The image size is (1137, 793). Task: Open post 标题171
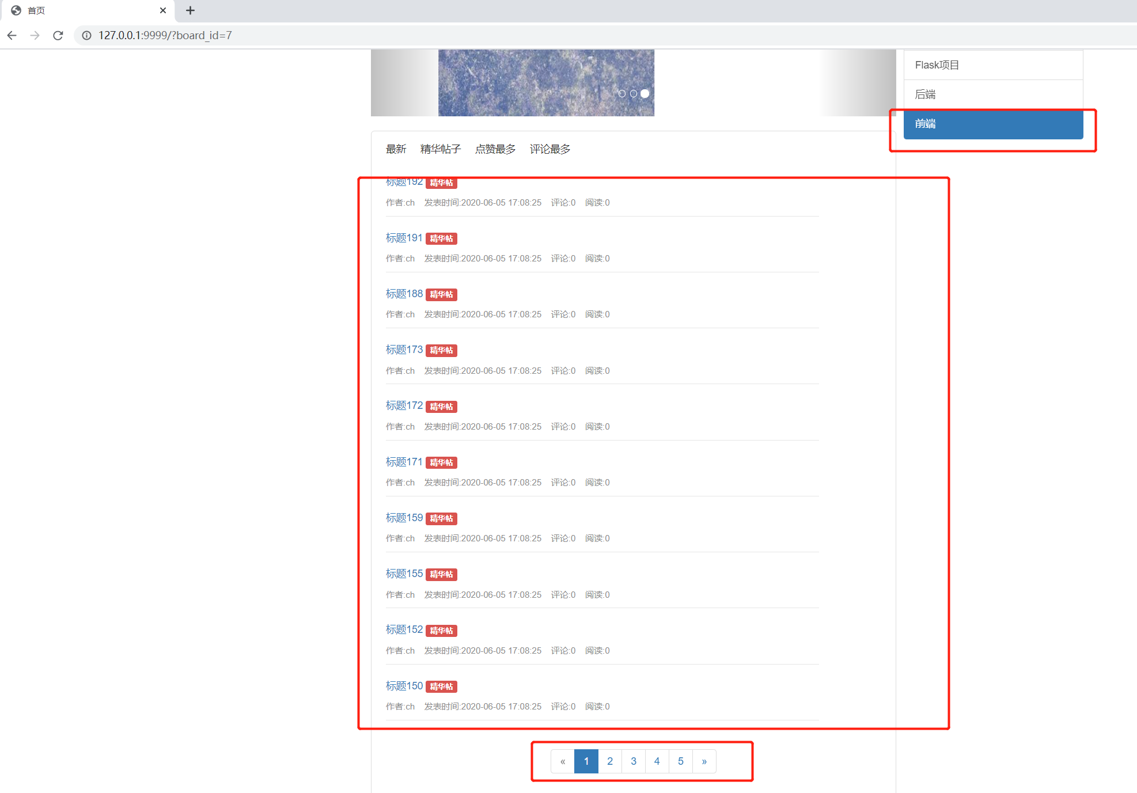pyautogui.click(x=404, y=462)
